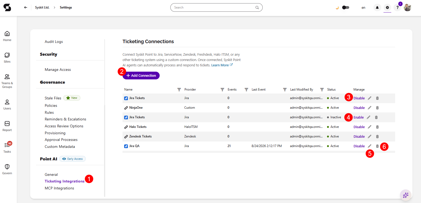Open the notifications bell
This screenshot has height=203, width=421.
pos(377,7)
